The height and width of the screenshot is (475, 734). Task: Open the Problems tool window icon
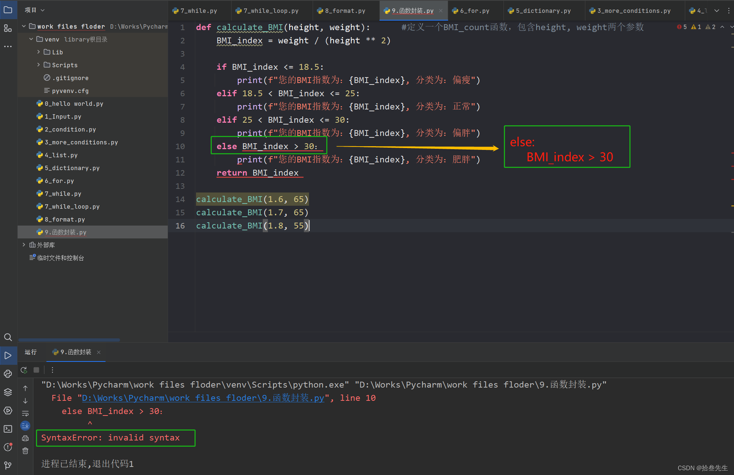click(8, 447)
